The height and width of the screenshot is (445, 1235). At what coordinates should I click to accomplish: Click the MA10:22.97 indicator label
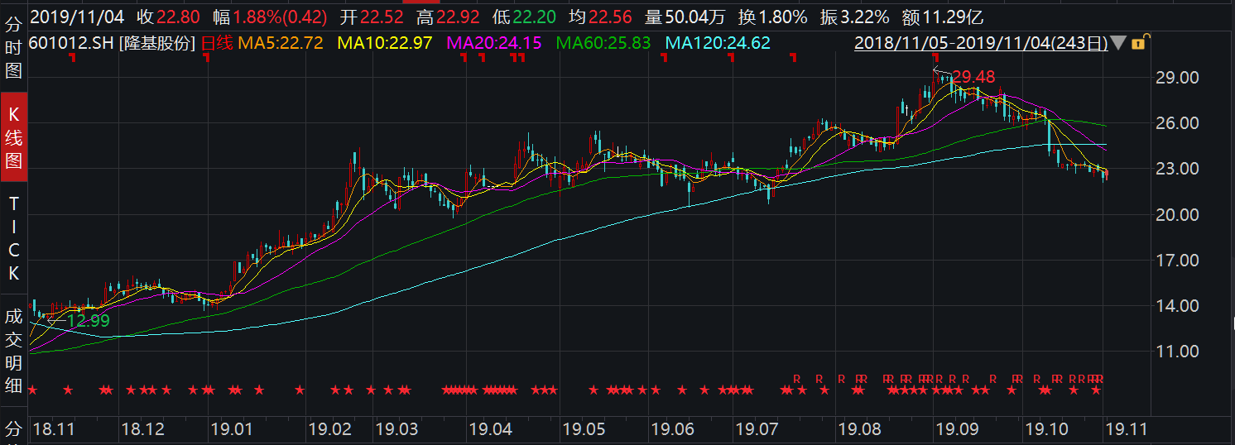coord(382,43)
